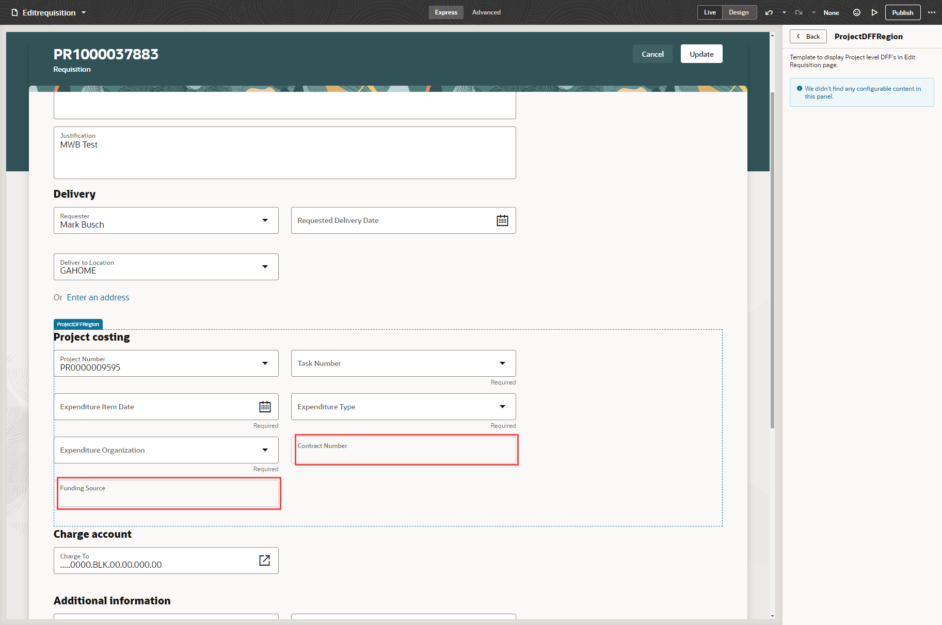The height and width of the screenshot is (625, 942).
Task: Click the Undo icon in the toolbar
Action: (769, 12)
